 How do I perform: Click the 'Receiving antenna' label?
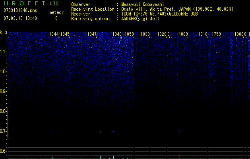[x=91, y=19]
